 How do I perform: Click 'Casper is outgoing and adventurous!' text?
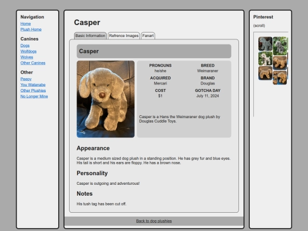(x=108, y=184)
